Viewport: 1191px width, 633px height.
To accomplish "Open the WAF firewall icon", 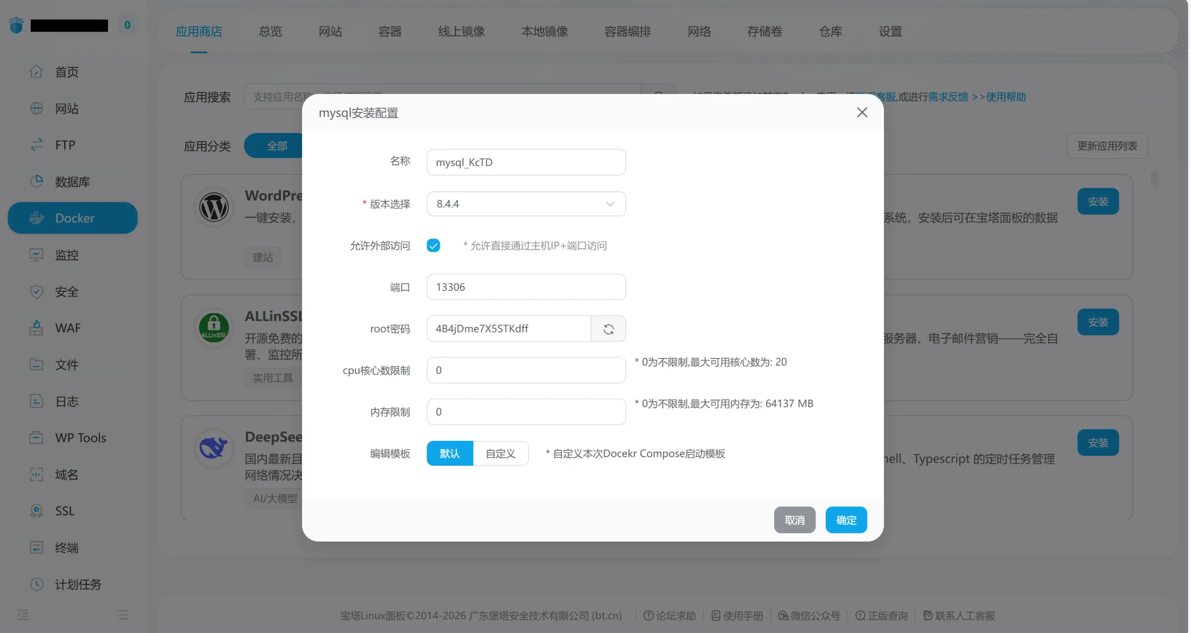I will click(36, 328).
